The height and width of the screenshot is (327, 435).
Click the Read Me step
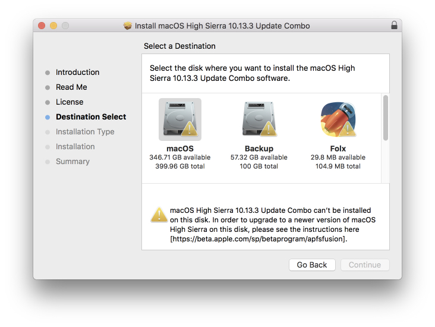71,87
